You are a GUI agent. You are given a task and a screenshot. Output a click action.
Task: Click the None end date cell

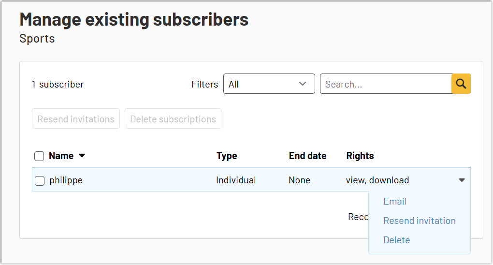(x=299, y=180)
